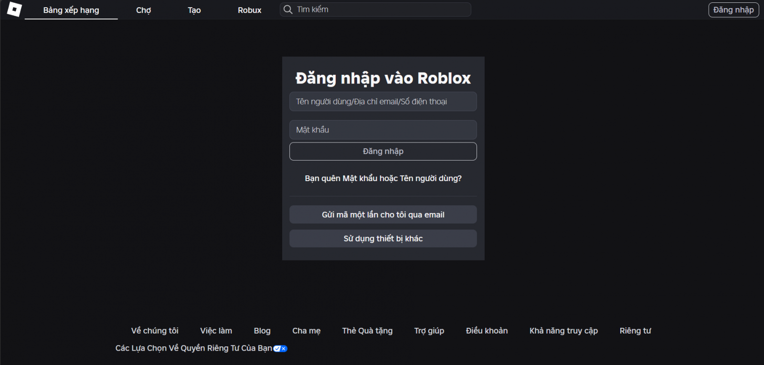764x365 pixels.
Task: Open Khả năng truy cập footer link
Action: [563, 331]
